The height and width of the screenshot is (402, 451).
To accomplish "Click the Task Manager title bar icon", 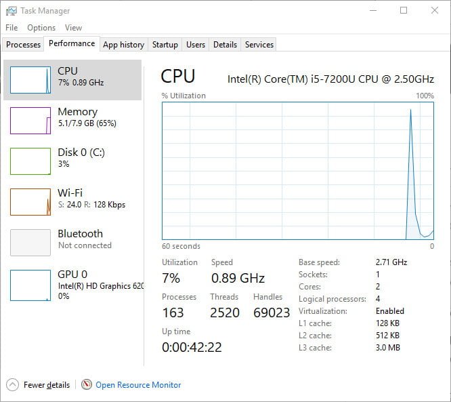I will click(x=11, y=11).
